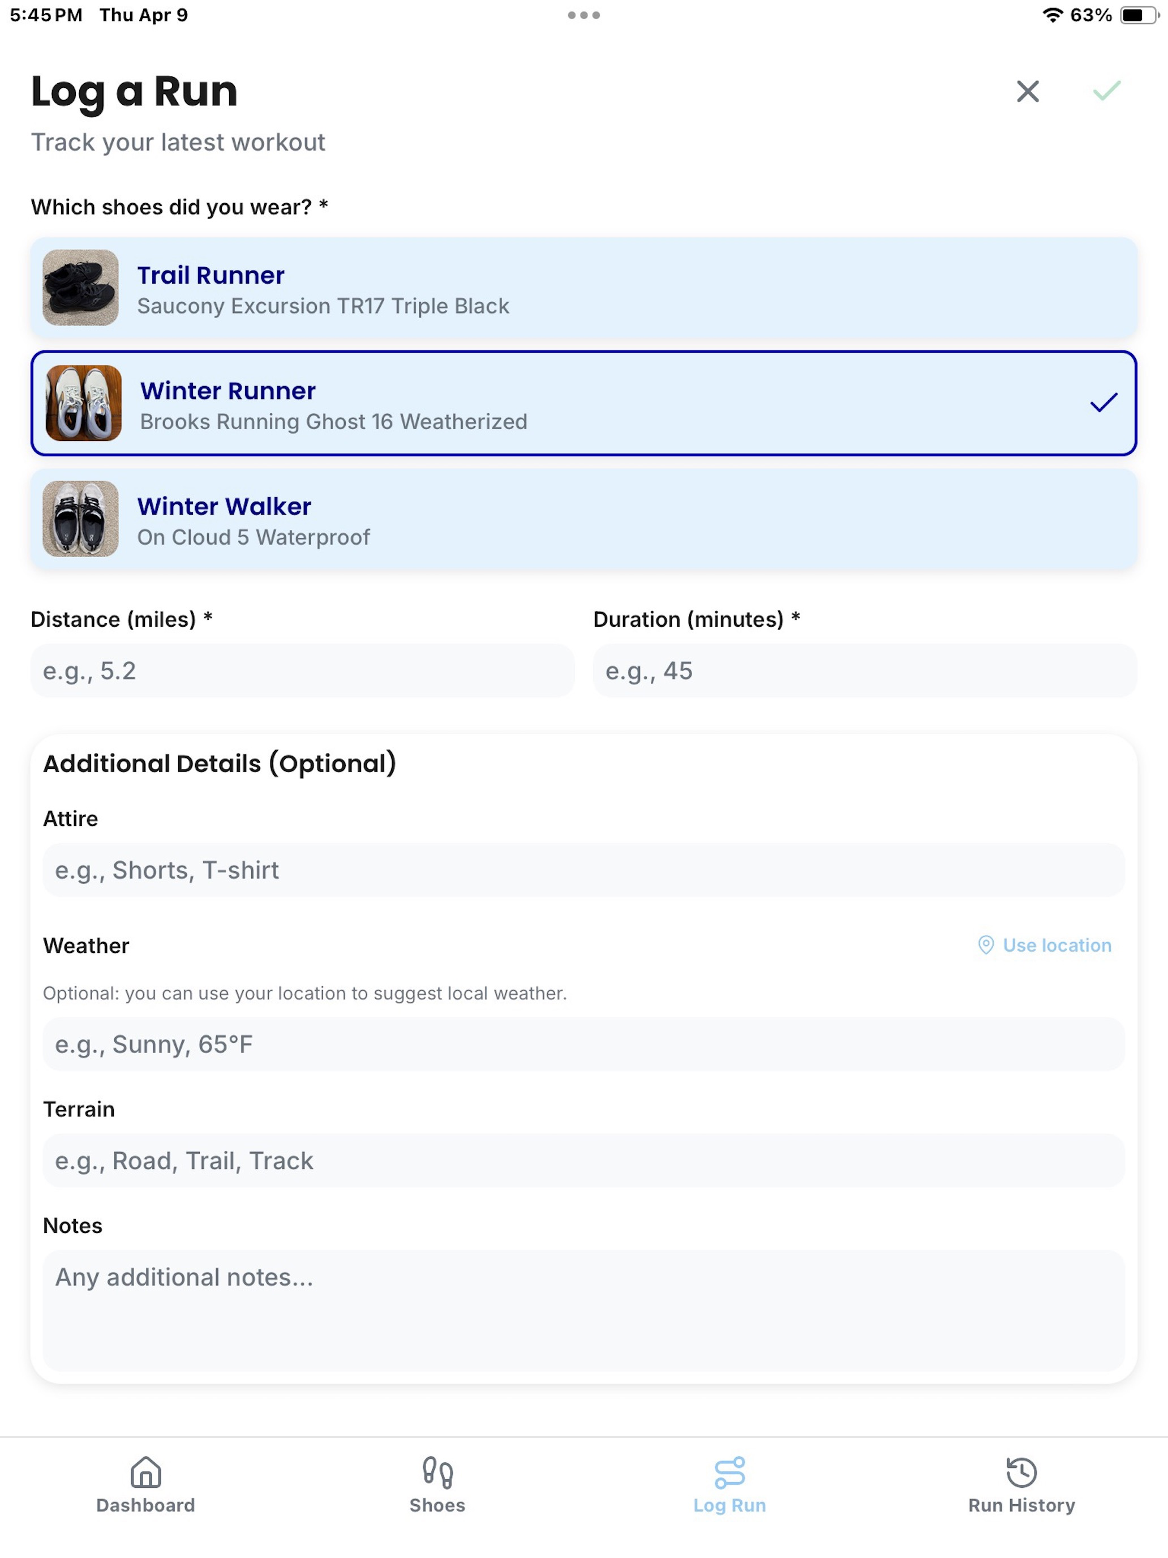The width and height of the screenshot is (1168, 1558).
Task: Select Winter Walker shoes
Action: [x=583, y=519]
